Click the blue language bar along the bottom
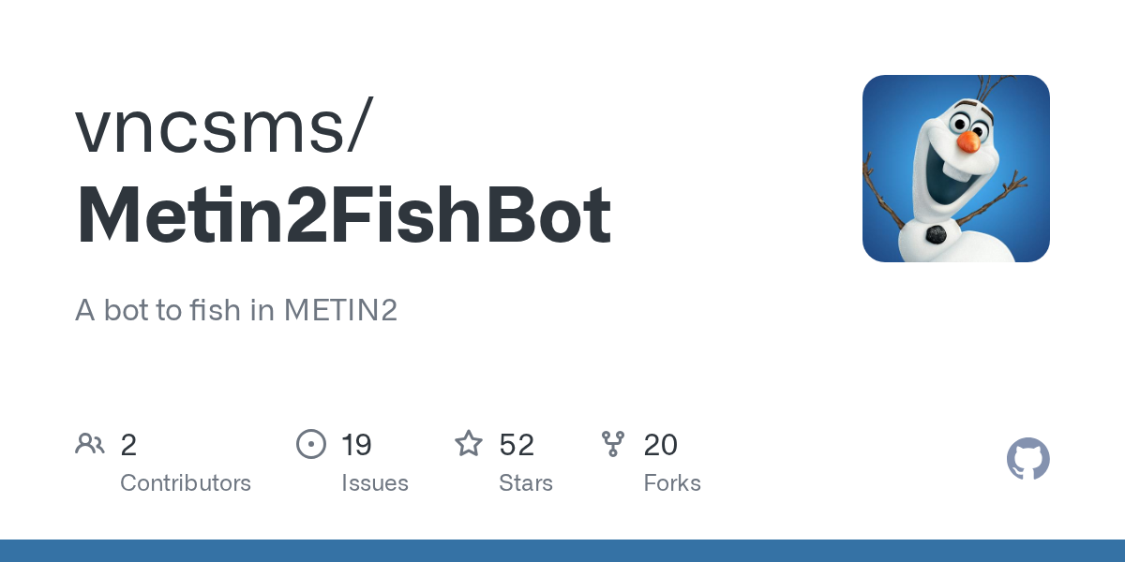This screenshot has width=1125, height=562. (x=562, y=551)
